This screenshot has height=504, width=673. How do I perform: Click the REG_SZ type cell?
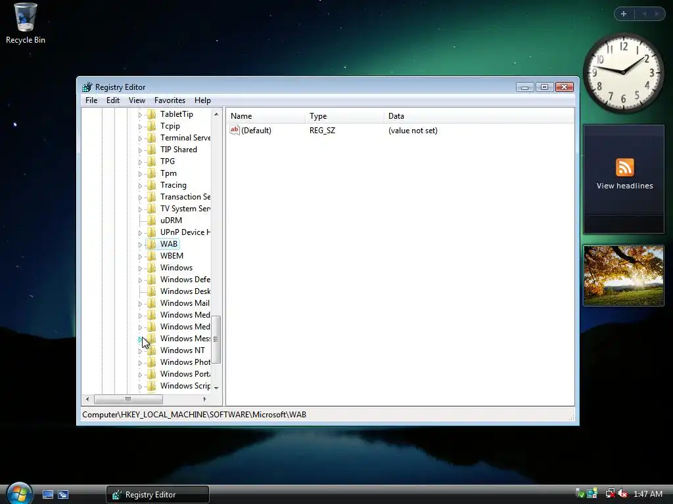322,131
